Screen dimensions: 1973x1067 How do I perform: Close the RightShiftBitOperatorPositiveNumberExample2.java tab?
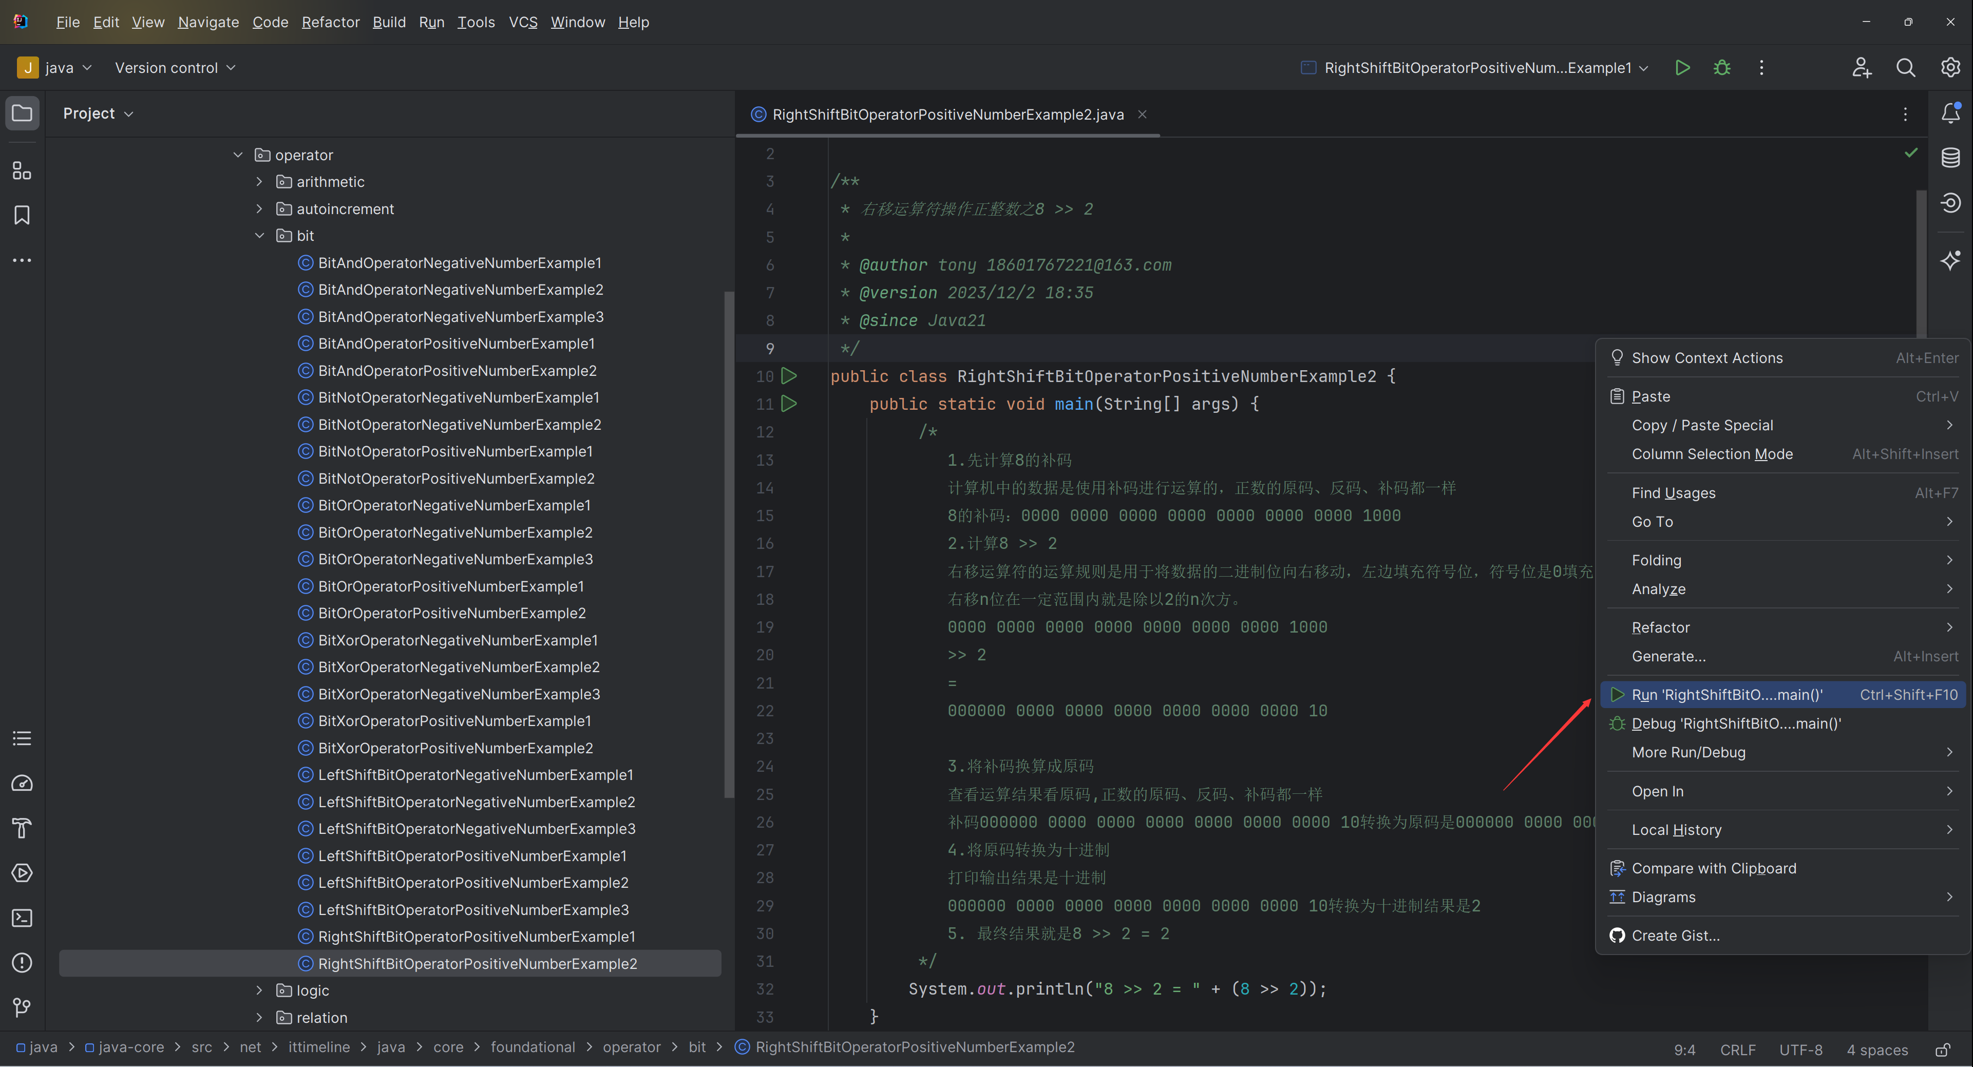pyautogui.click(x=1142, y=114)
